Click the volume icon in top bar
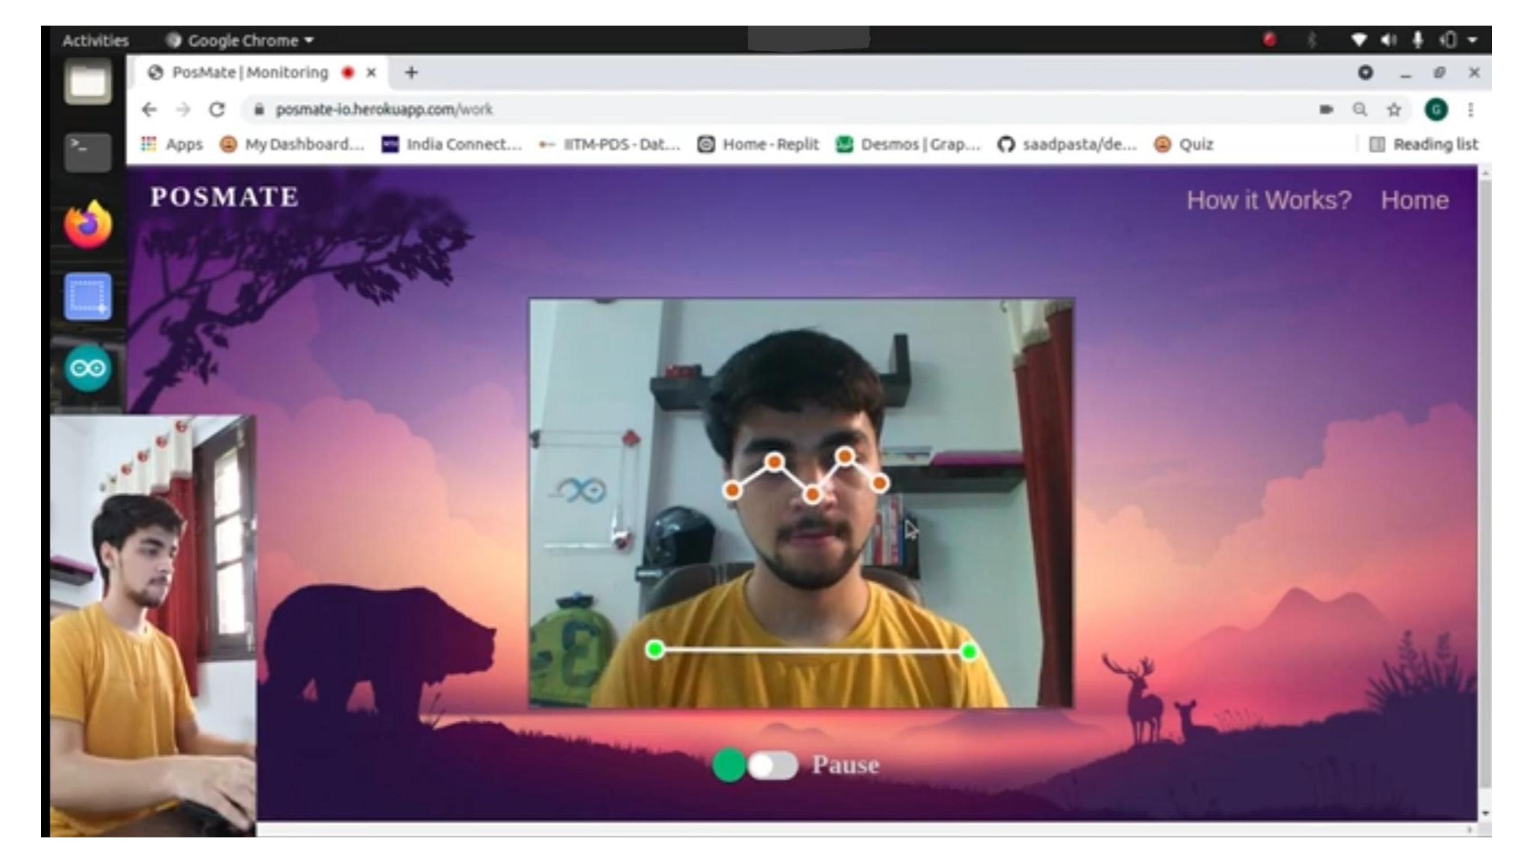Image resolution: width=1533 pixels, height=863 pixels. [1388, 40]
